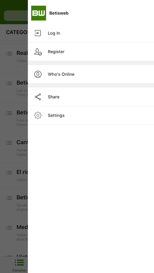Tap the Betisweb BW logo
154x273 pixels.
(38, 13)
